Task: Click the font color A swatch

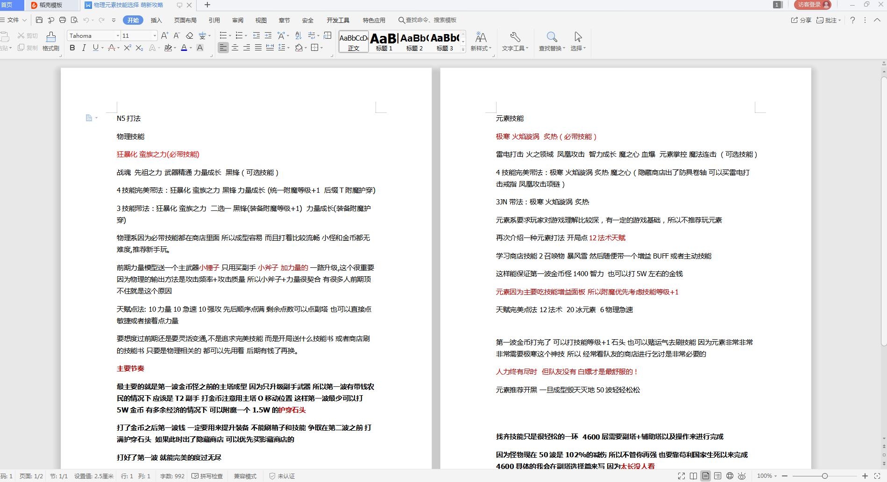Action: point(184,48)
